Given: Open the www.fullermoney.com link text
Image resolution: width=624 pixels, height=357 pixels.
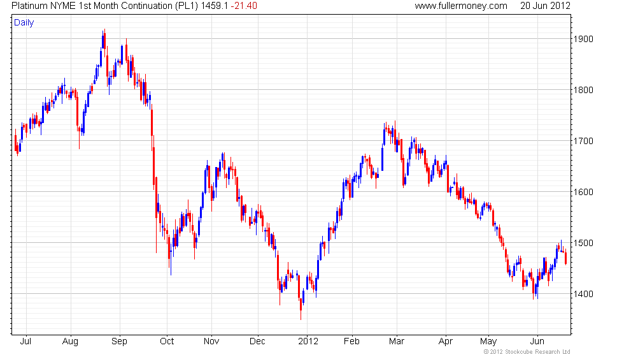Looking at the screenshot, I should coord(461,6).
